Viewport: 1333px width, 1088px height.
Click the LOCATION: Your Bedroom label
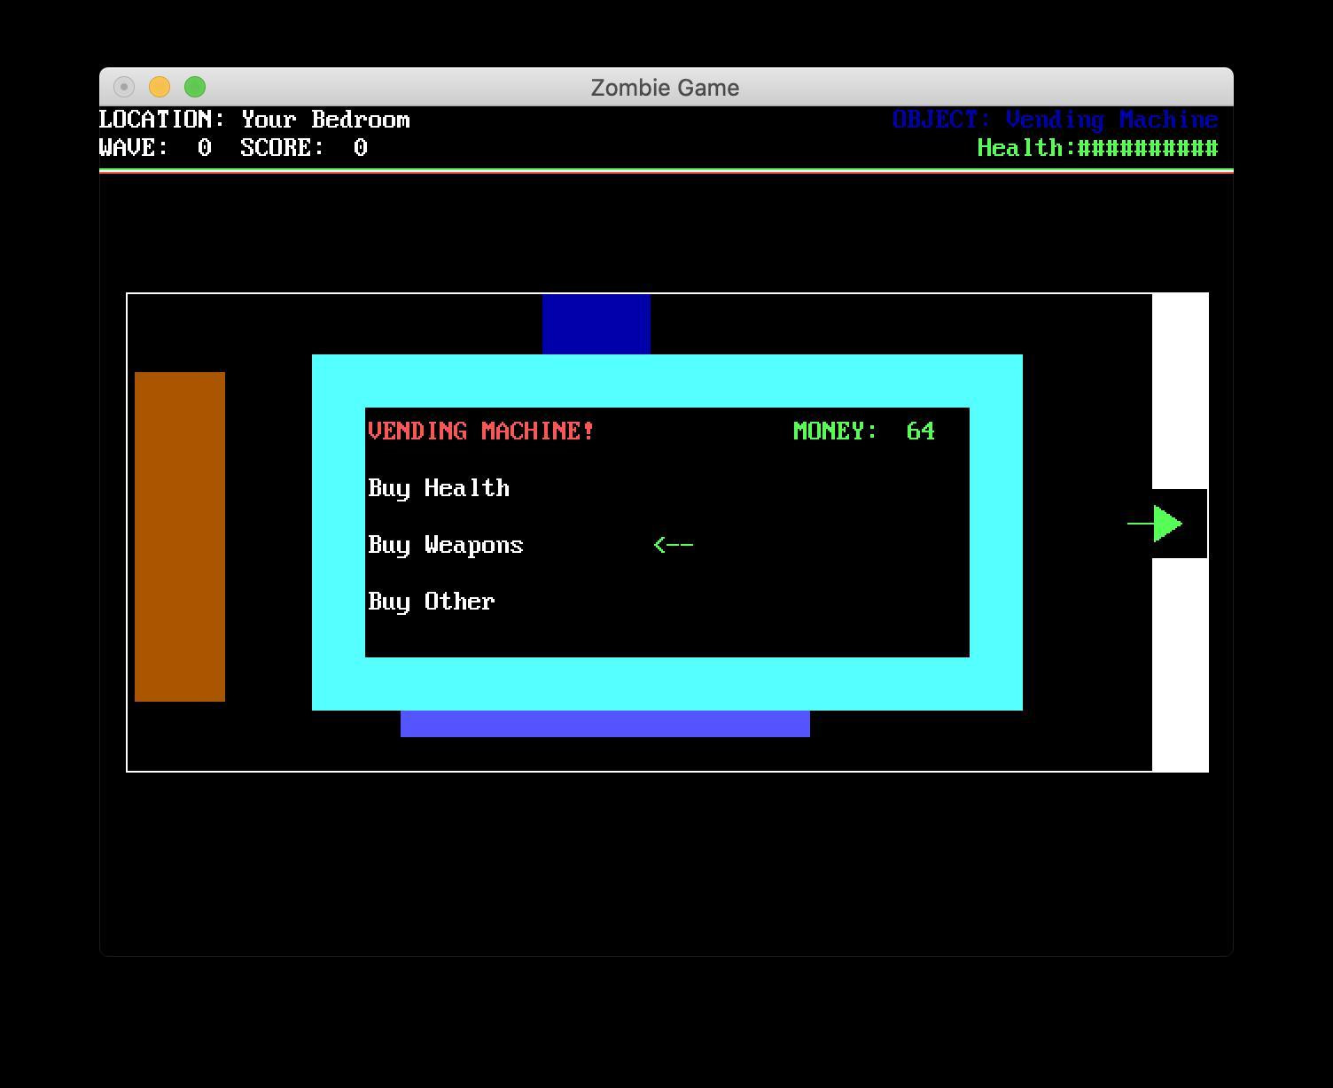254,120
